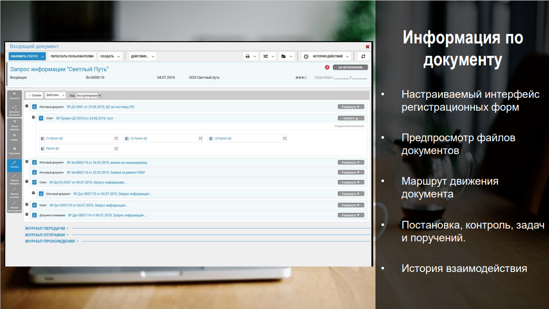This screenshot has width=549, height=309.
Task: Switch to the Журнал отправки sidebar tab
Action: (x=14, y=193)
